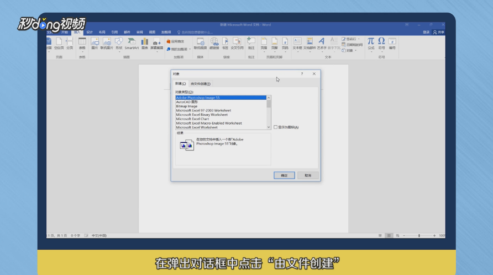Viewport: 493px width, 275px height.
Task: Click the Share (共享) button
Action: pos(439,33)
